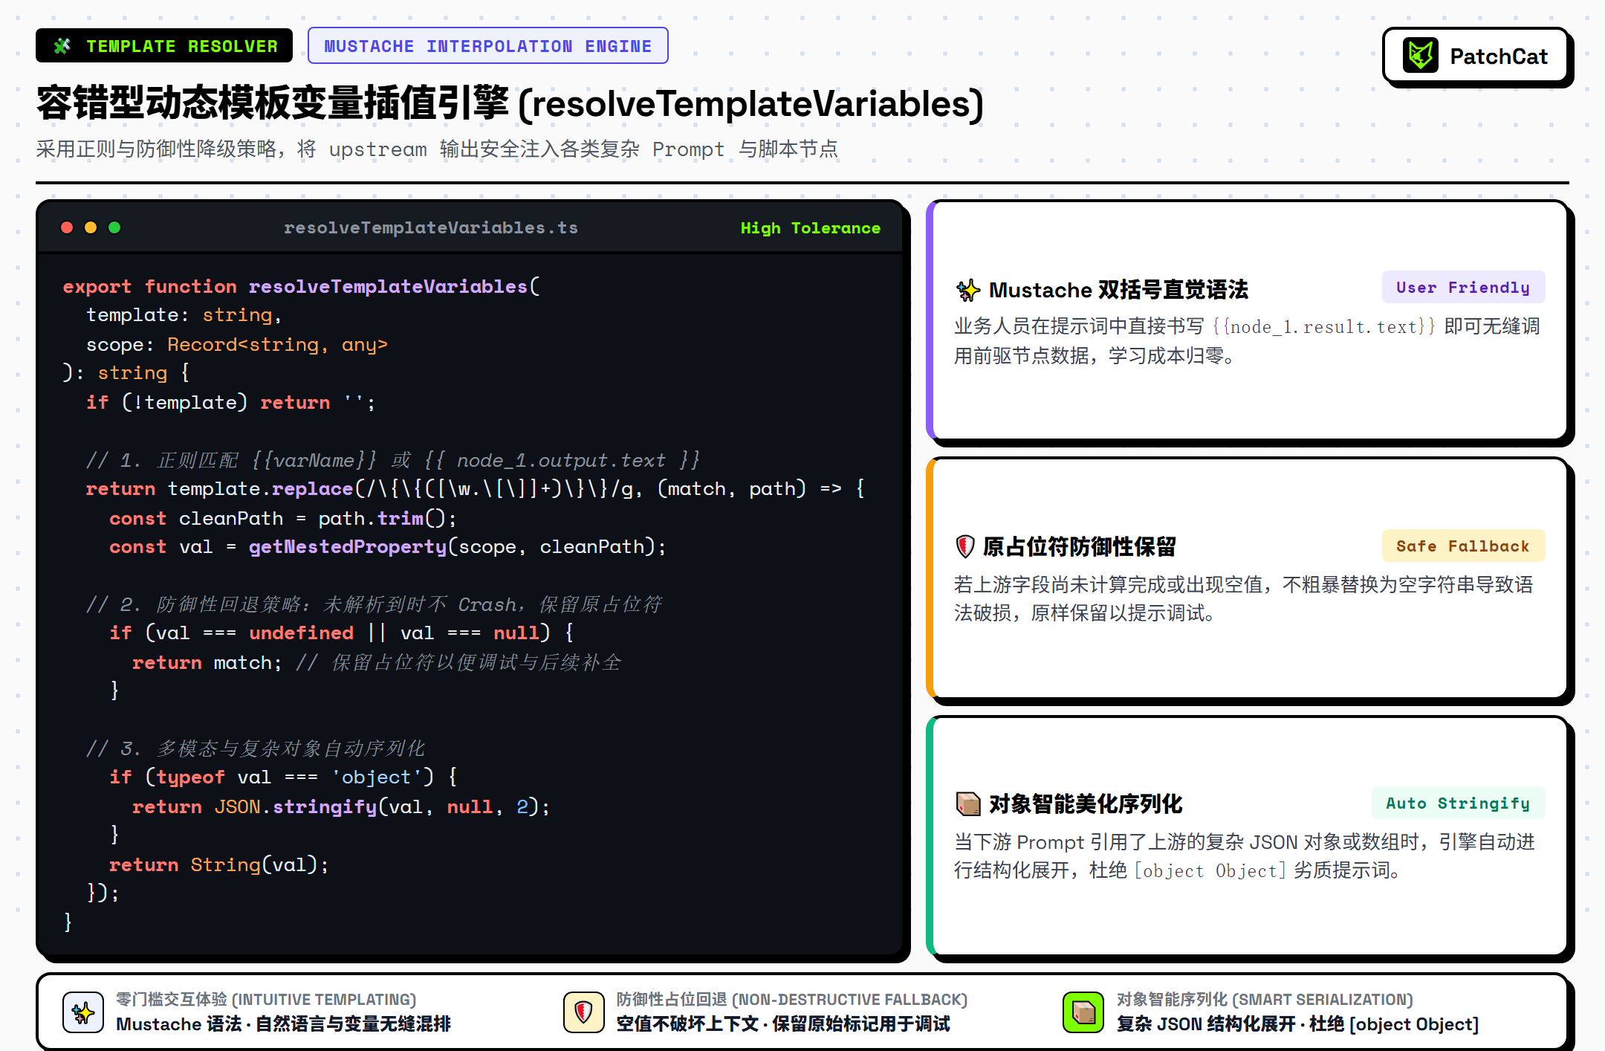Click the comment '// 1. 正则匹配 {{varName}}'
Screen dimensions: 1605x1051
(393, 460)
